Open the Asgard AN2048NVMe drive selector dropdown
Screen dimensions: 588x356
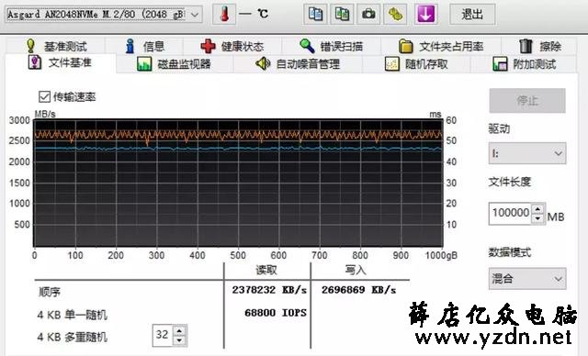tap(104, 15)
